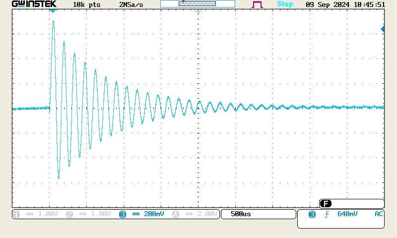Image resolution: width=397 pixels, height=238 pixels.
Task: Click the blue trigger position marker at top
Action: (x=53, y=11)
